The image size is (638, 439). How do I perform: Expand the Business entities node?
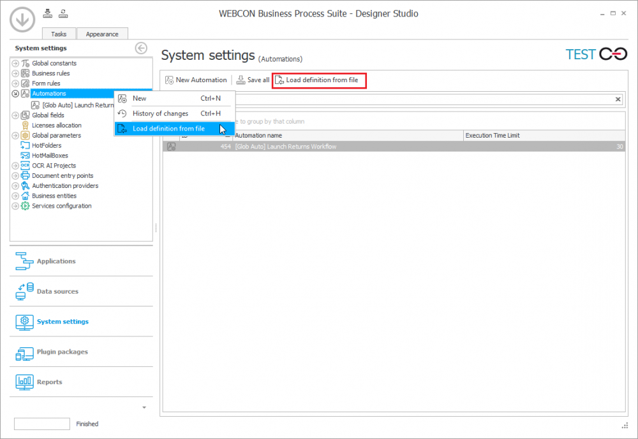(x=15, y=196)
